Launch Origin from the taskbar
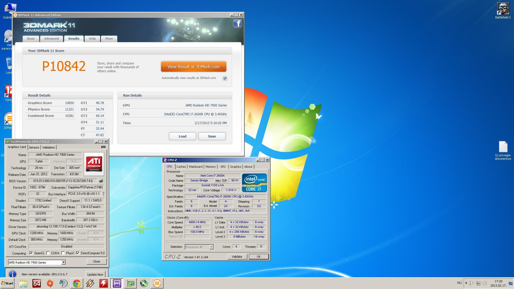The width and height of the screenshot is (514, 289). (50, 283)
